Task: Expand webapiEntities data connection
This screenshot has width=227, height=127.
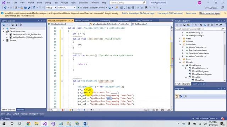Action: click(x=7, y=37)
